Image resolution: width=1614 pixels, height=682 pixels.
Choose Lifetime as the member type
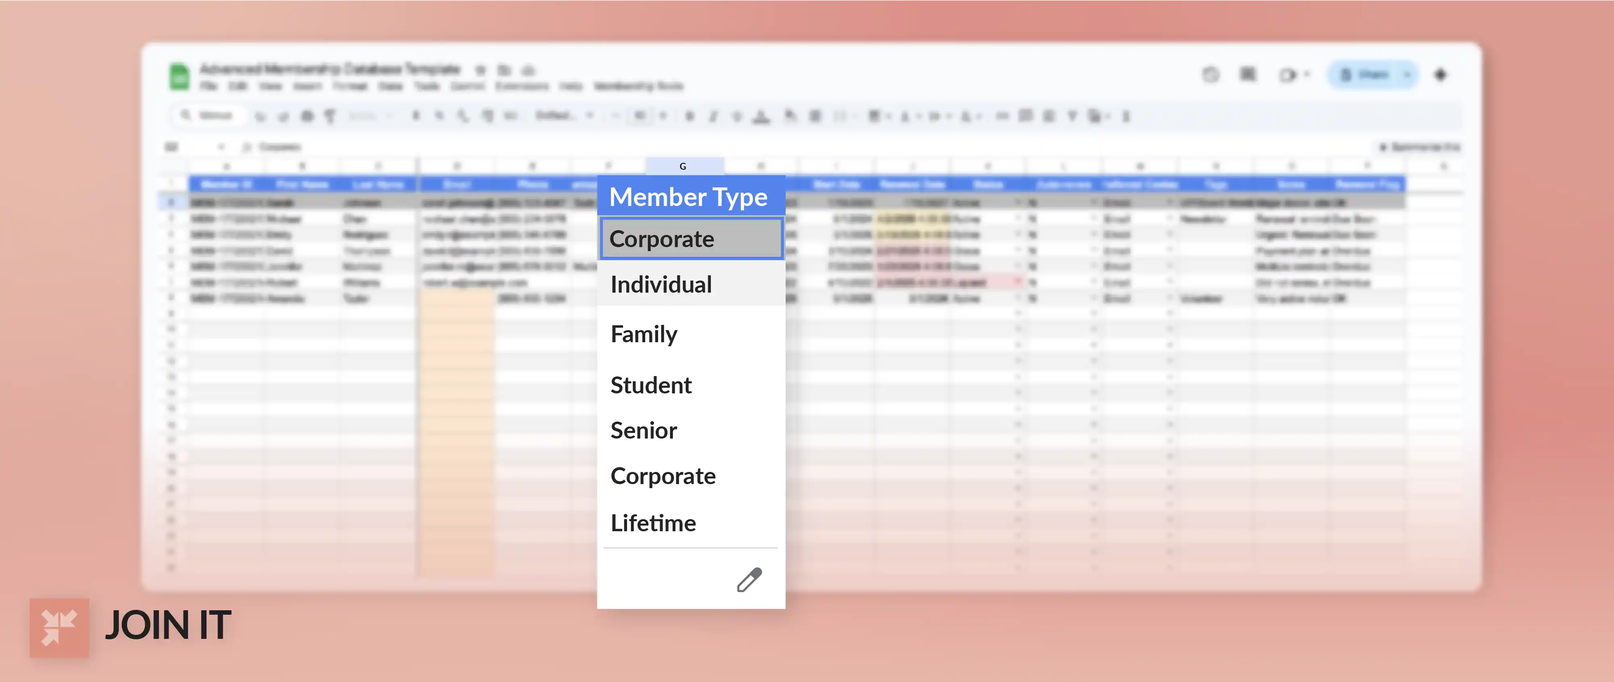pyautogui.click(x=653, y=523)
